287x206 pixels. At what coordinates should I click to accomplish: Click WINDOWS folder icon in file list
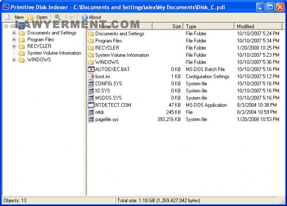point(91,62)
